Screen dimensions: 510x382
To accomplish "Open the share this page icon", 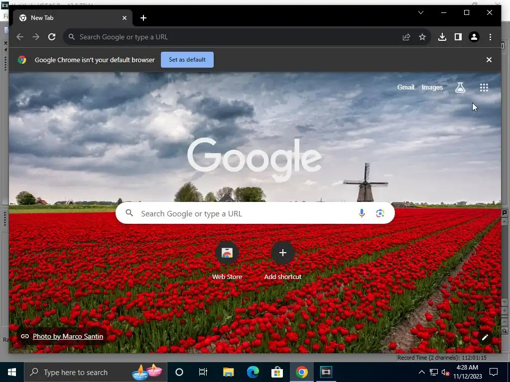I will pos(406,37).
